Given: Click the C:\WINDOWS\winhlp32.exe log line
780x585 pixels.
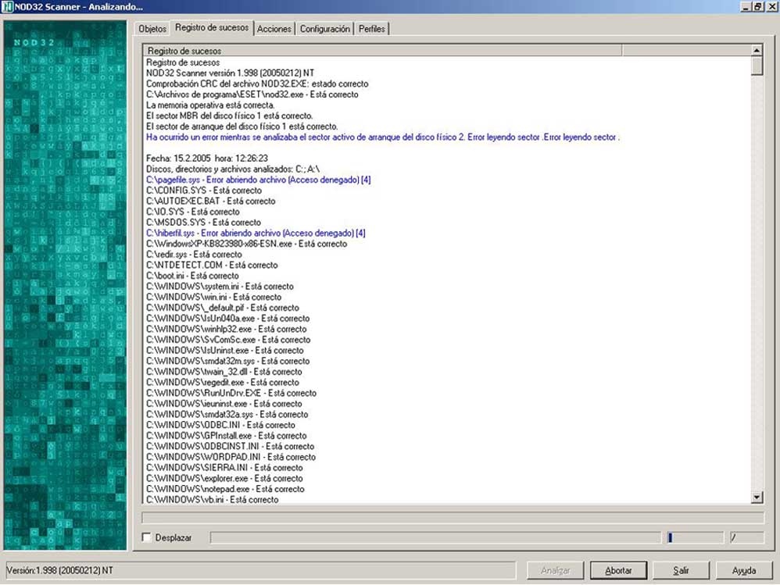Looking at the screenshot, I should pos(227,329).
